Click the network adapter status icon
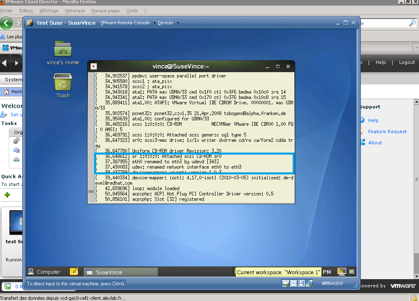419x301 pixels. click(x=309, y=283)
